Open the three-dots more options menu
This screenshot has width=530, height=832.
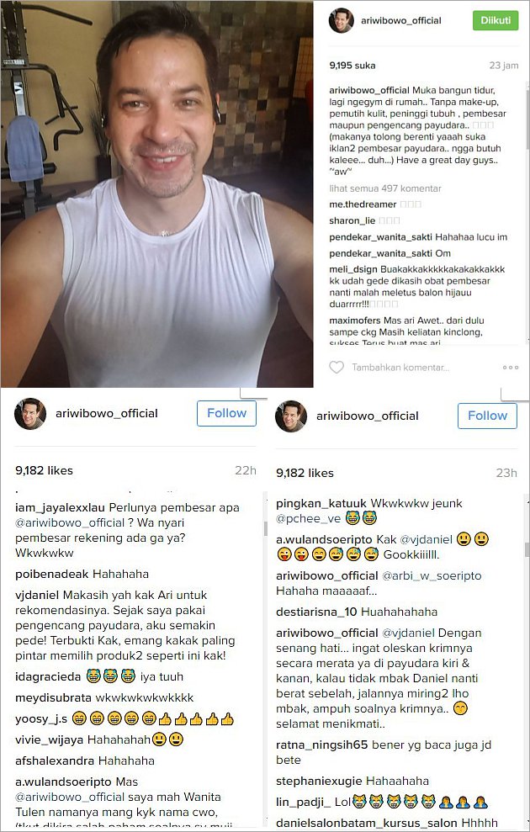pos(511,367)
